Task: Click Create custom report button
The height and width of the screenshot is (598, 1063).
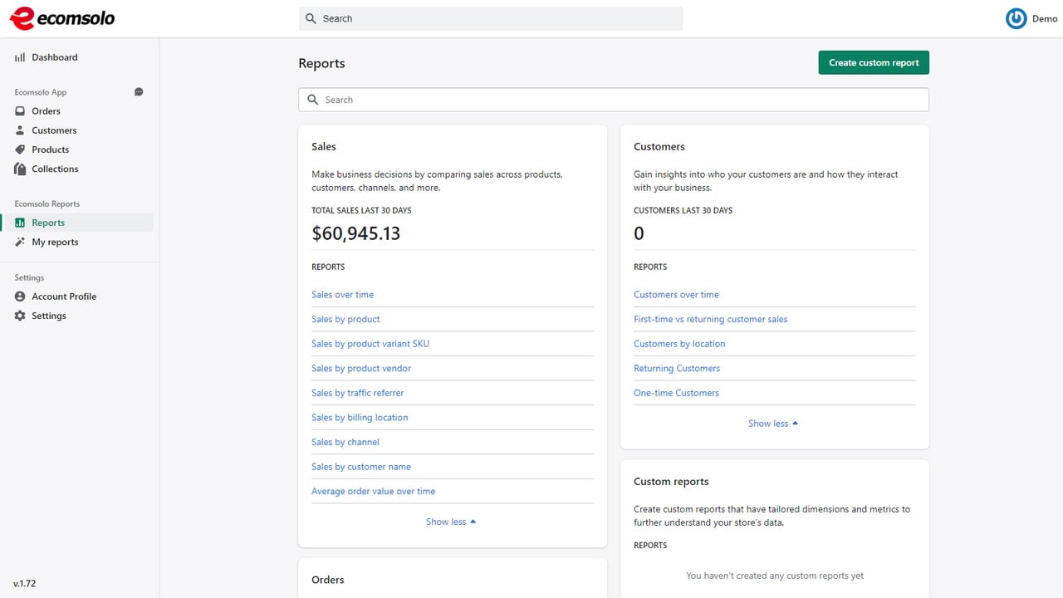Action: [x=874, y=62]
